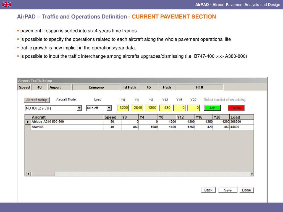Click the horizontal scrollbar thumb
Image resolution: width=283 pixels, height=212 pixels.
point(43,174)
